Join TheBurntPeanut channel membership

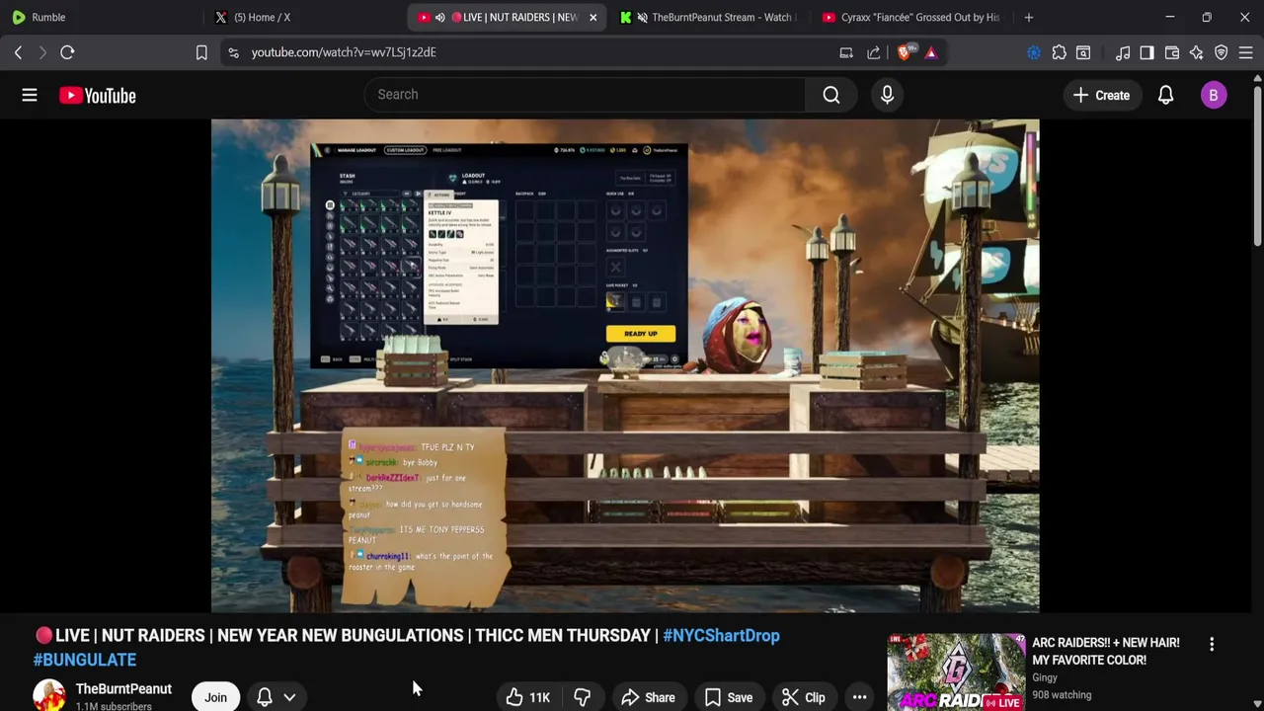pyautogui.click(x=215, y=697)
